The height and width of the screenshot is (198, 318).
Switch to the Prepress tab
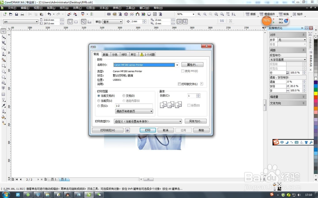[x=124, y=54]
